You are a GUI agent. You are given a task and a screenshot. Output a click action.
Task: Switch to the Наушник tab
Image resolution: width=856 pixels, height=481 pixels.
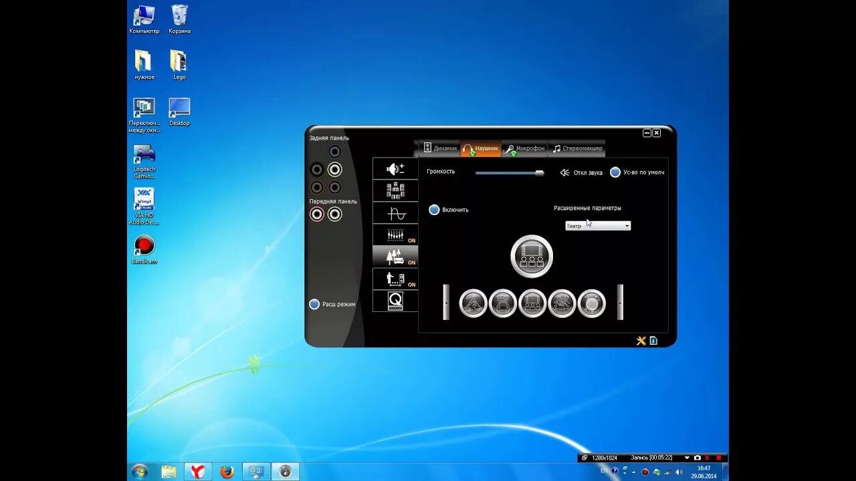[480, 148]
